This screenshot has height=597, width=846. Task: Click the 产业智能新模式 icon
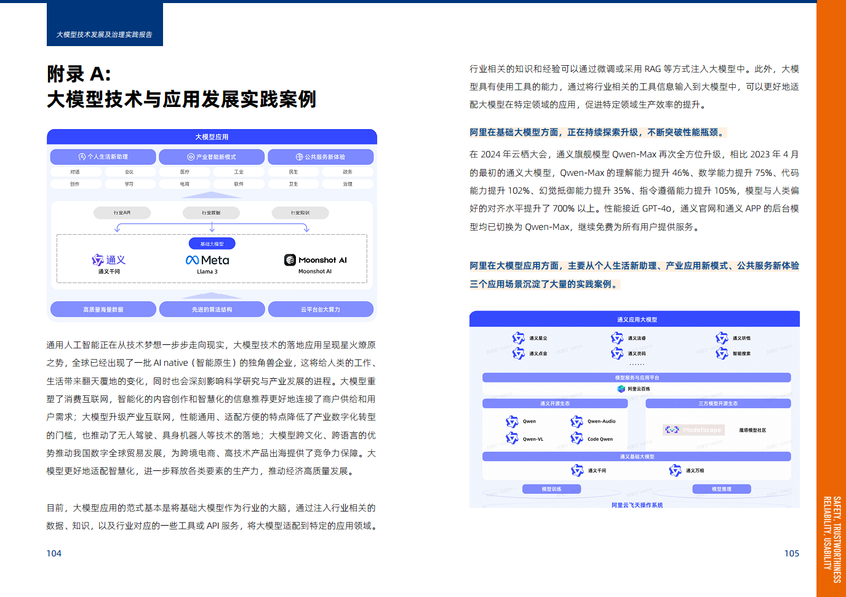pos(191,157)
